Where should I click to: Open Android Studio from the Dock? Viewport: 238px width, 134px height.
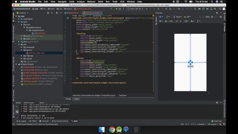point(119,130)
